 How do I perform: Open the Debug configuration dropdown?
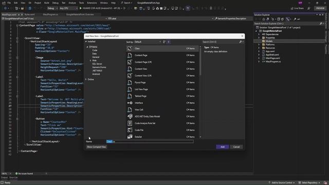click(x=52, y=8)
